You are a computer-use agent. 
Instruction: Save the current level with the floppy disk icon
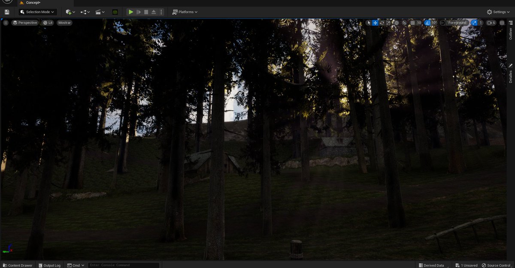point(7,12)
